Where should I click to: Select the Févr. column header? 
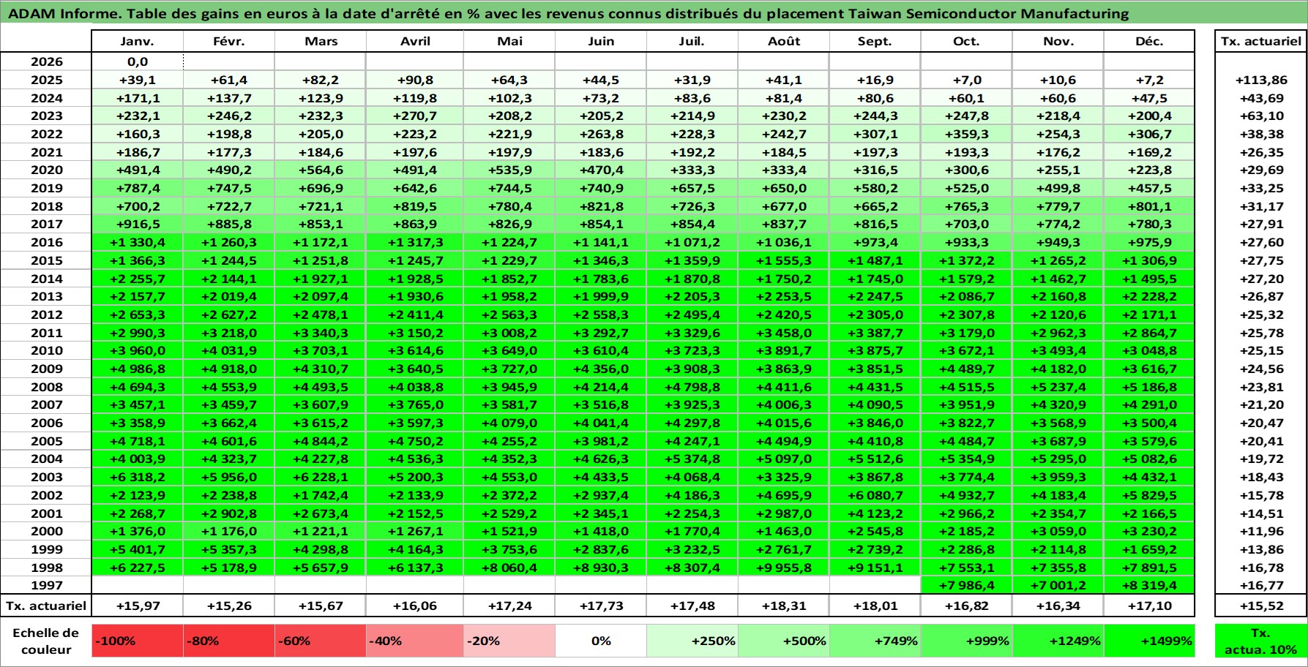pyautogui.click(x=229, y=41)
